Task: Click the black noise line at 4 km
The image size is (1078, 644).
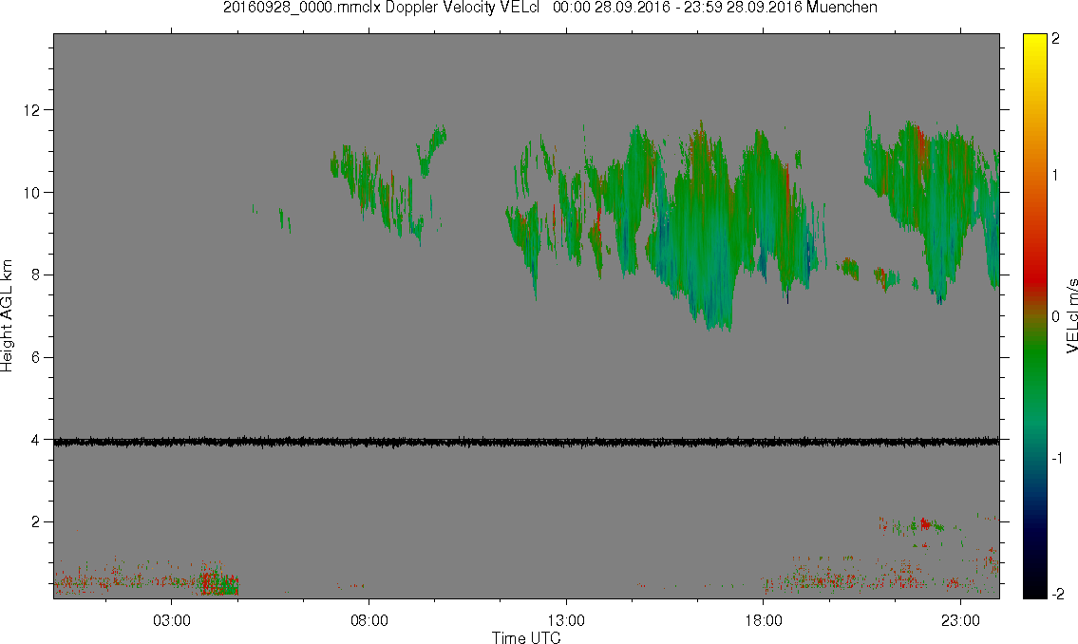Action: click(526, 442)
